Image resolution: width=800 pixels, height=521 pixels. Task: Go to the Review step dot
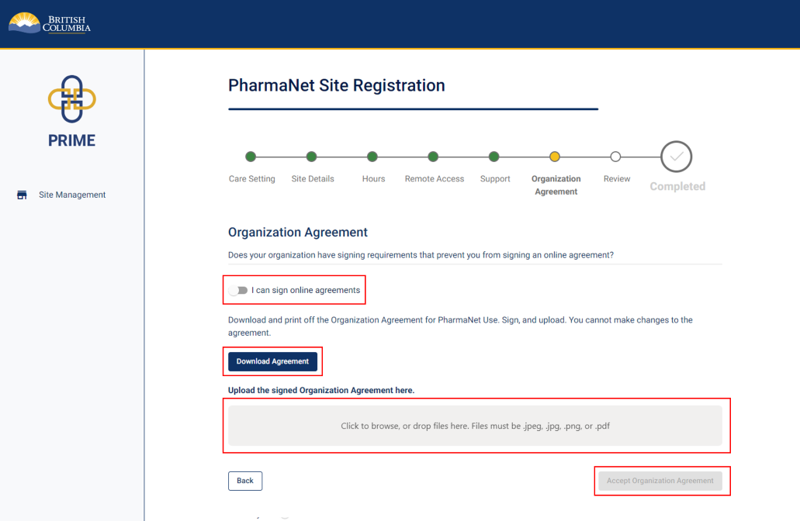click(x=615, y=157)
